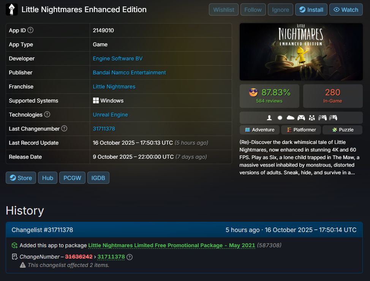Click the Windows logo icon in Supported Systems
Viewport: 370px width, 281px height.
[x=96, y=101]
